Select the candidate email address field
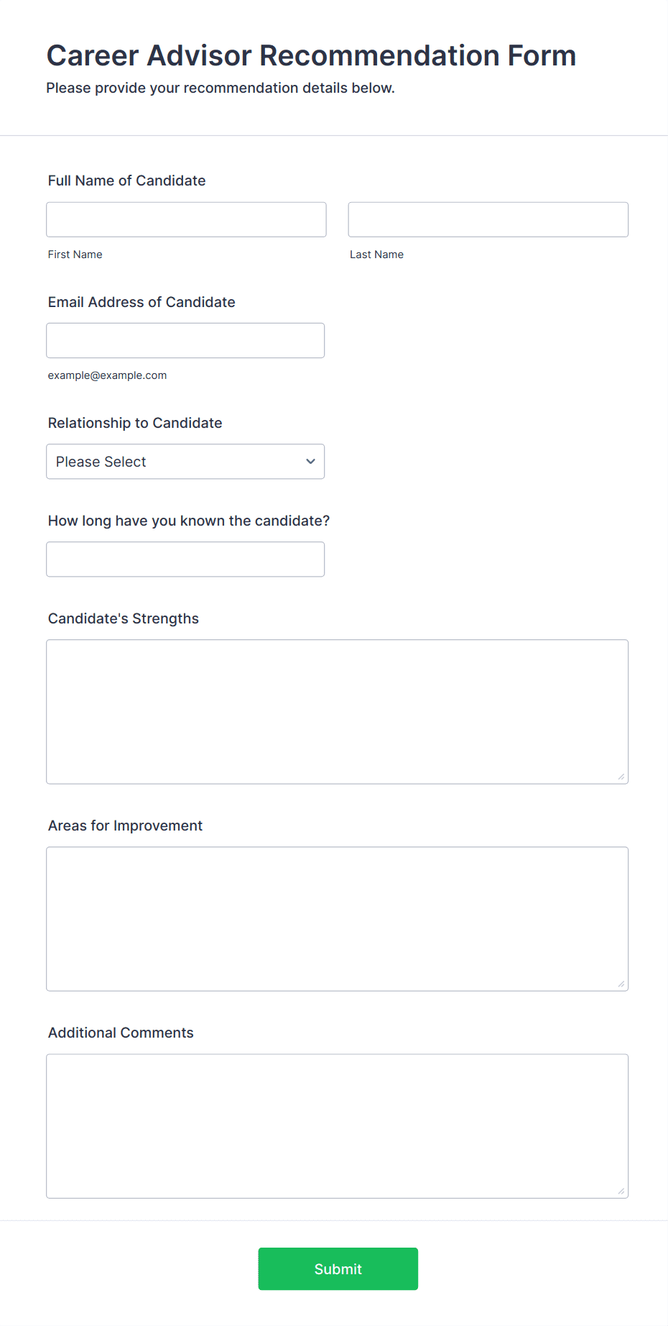The image size is (668, 1326). [185, 340]
